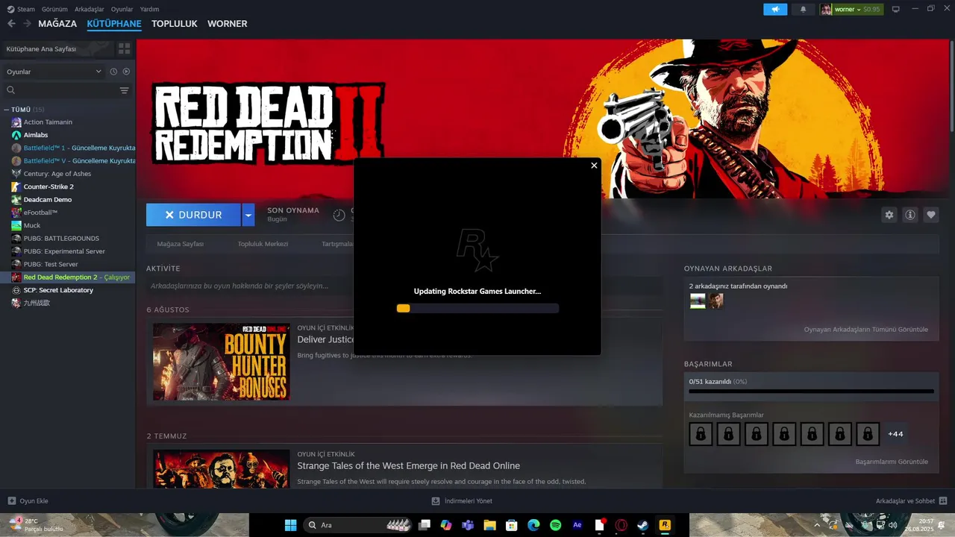Click Oynayan Arkadaşların Tümünü Görüntüle link

tap(865, 329)
